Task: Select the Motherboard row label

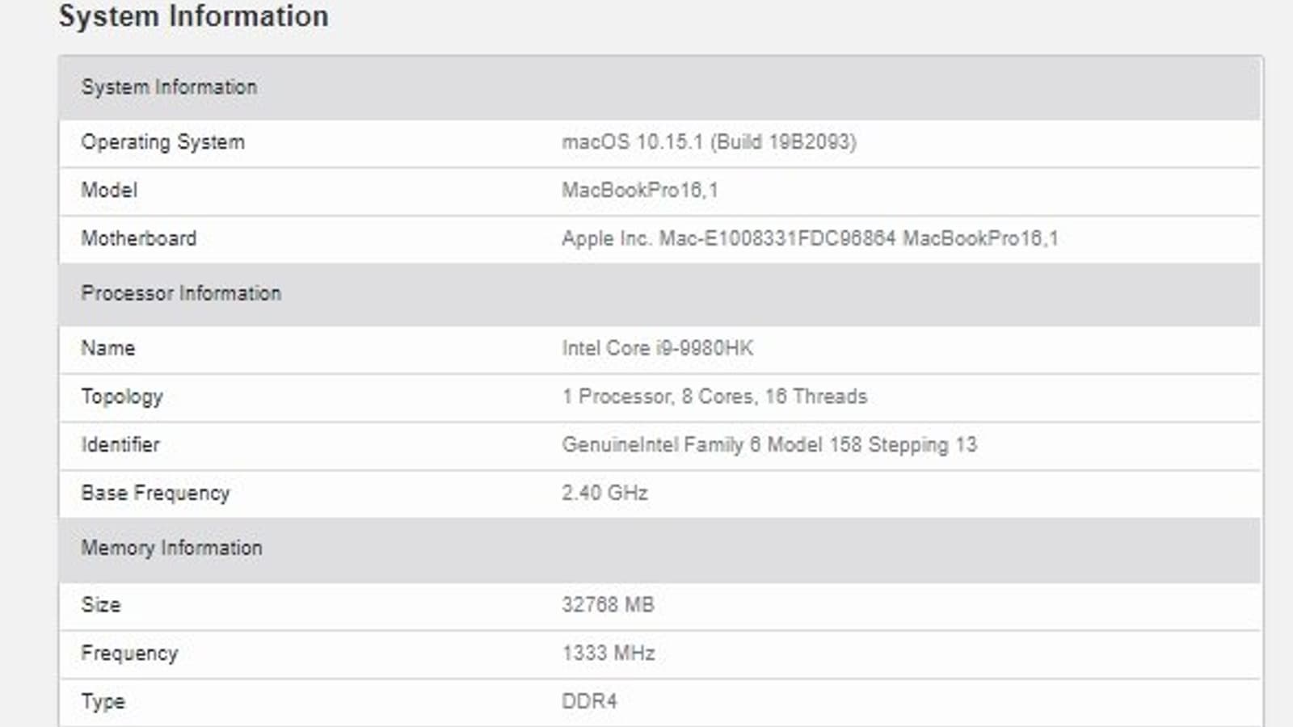Action: [138, 238]
